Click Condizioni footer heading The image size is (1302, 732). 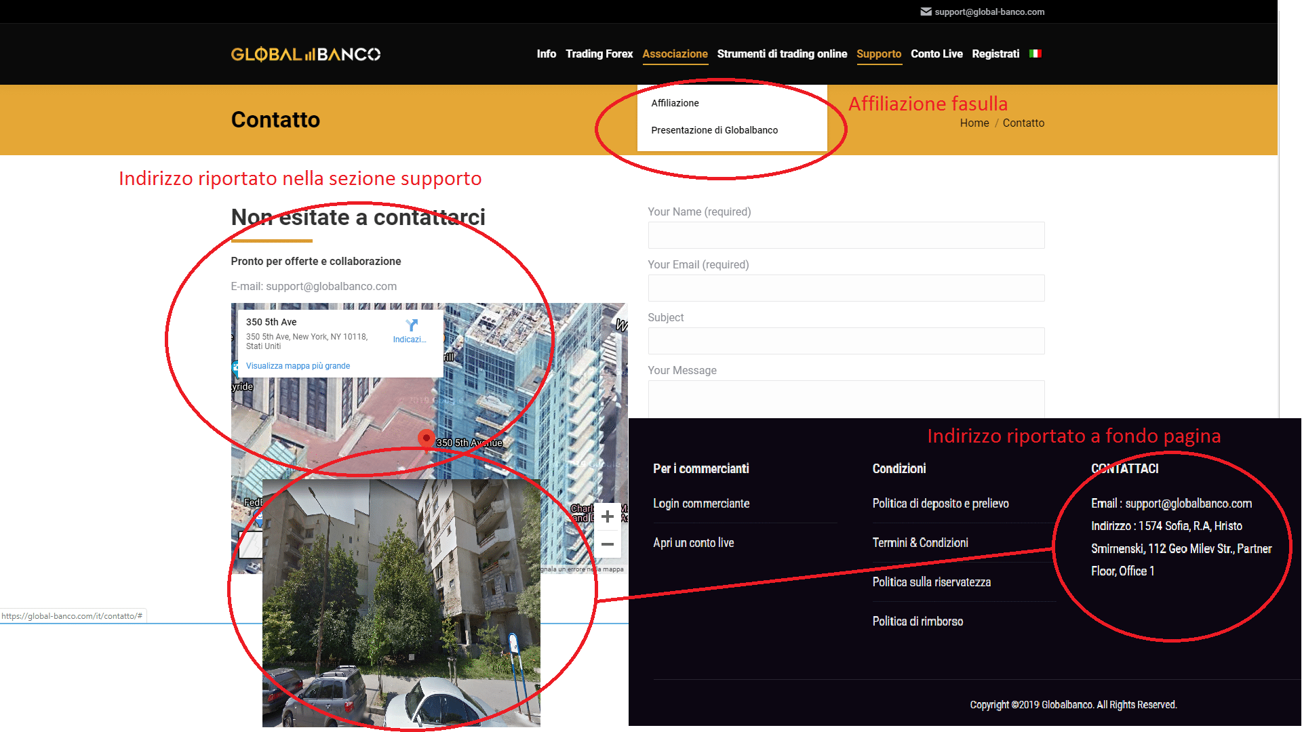click(x=899, y=469)
